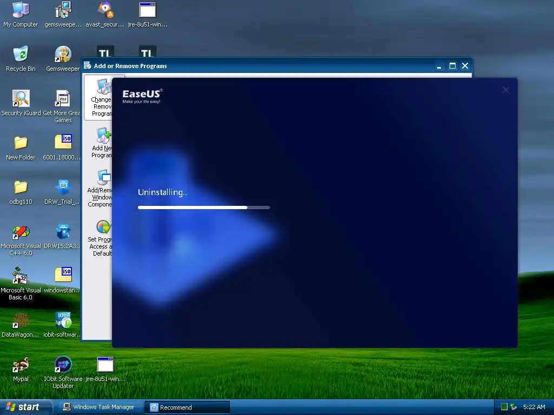Select the Get More Great Games icon
Image resolution: width=554 pixels, height=415 pixels.
tap(63, 106)
